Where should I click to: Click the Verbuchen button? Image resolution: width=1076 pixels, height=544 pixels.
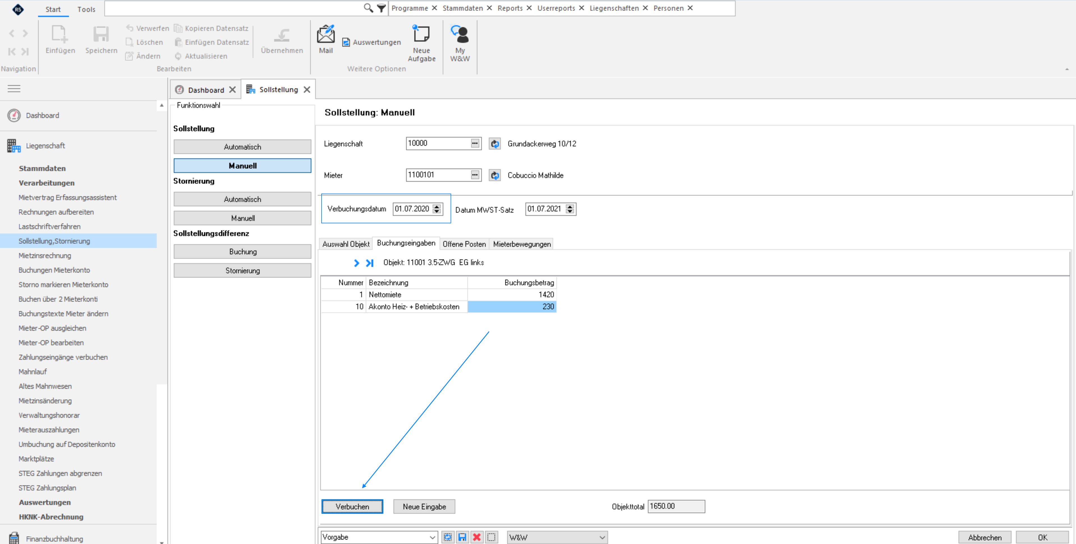[352, 507]
